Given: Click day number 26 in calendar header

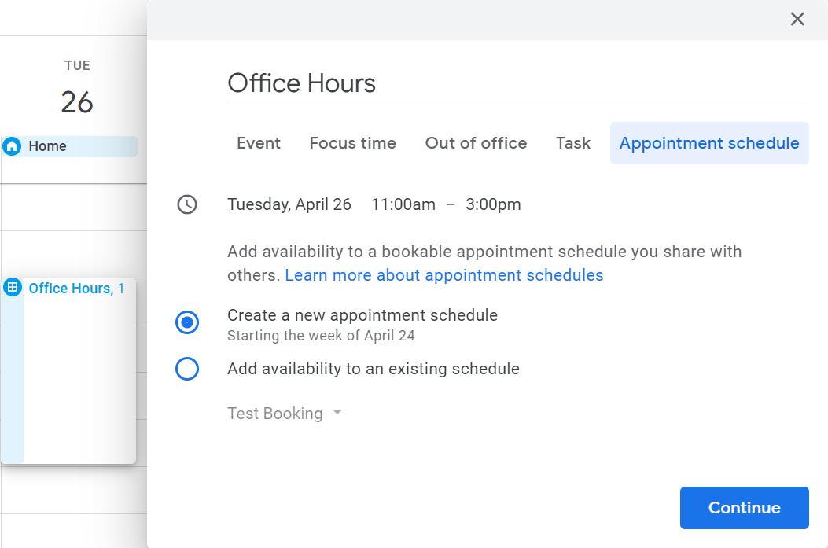Looking at the screenshot, I should pyautogui.click(x=77, y=102).
